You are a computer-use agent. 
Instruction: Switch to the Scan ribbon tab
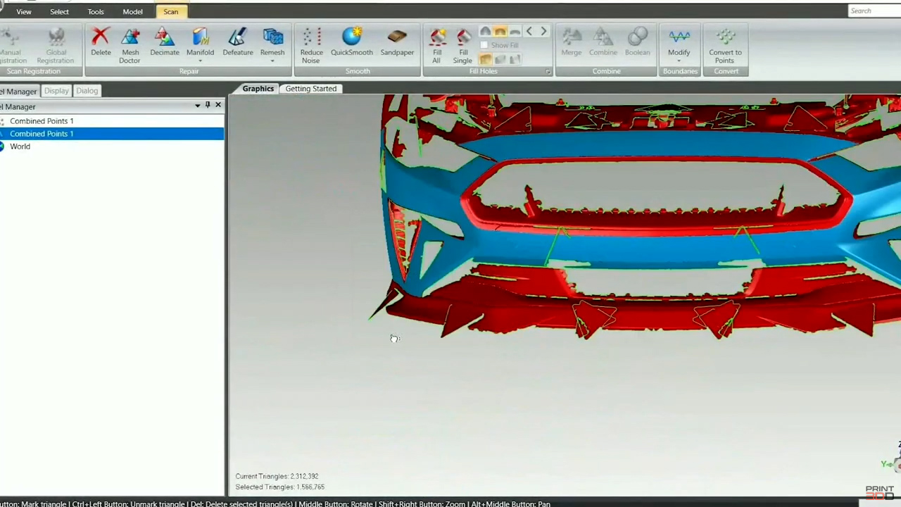pyautogui.click(x=171, y=12)
